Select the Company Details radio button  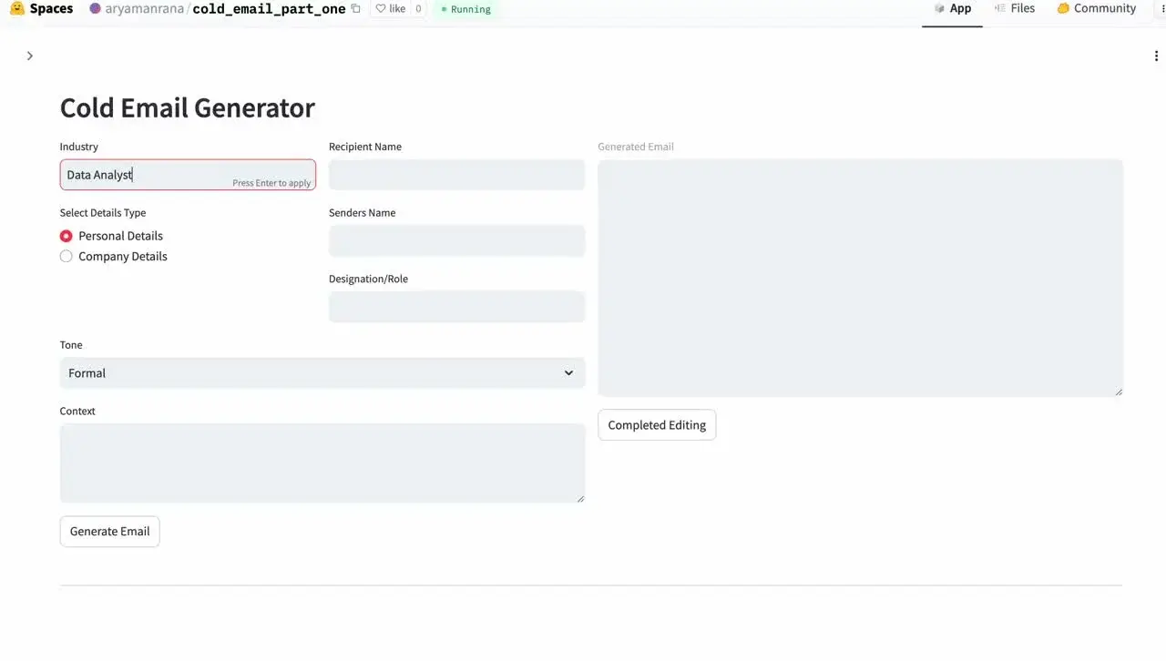[x=66, y=257]
